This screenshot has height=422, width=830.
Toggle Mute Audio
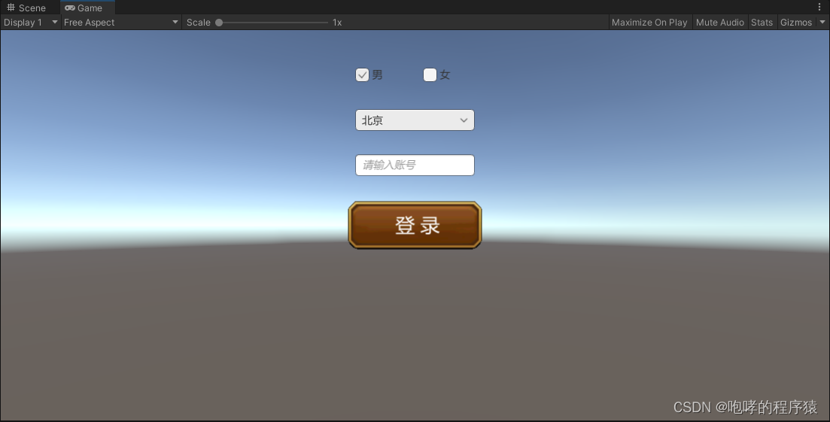(x=720, y=23)
